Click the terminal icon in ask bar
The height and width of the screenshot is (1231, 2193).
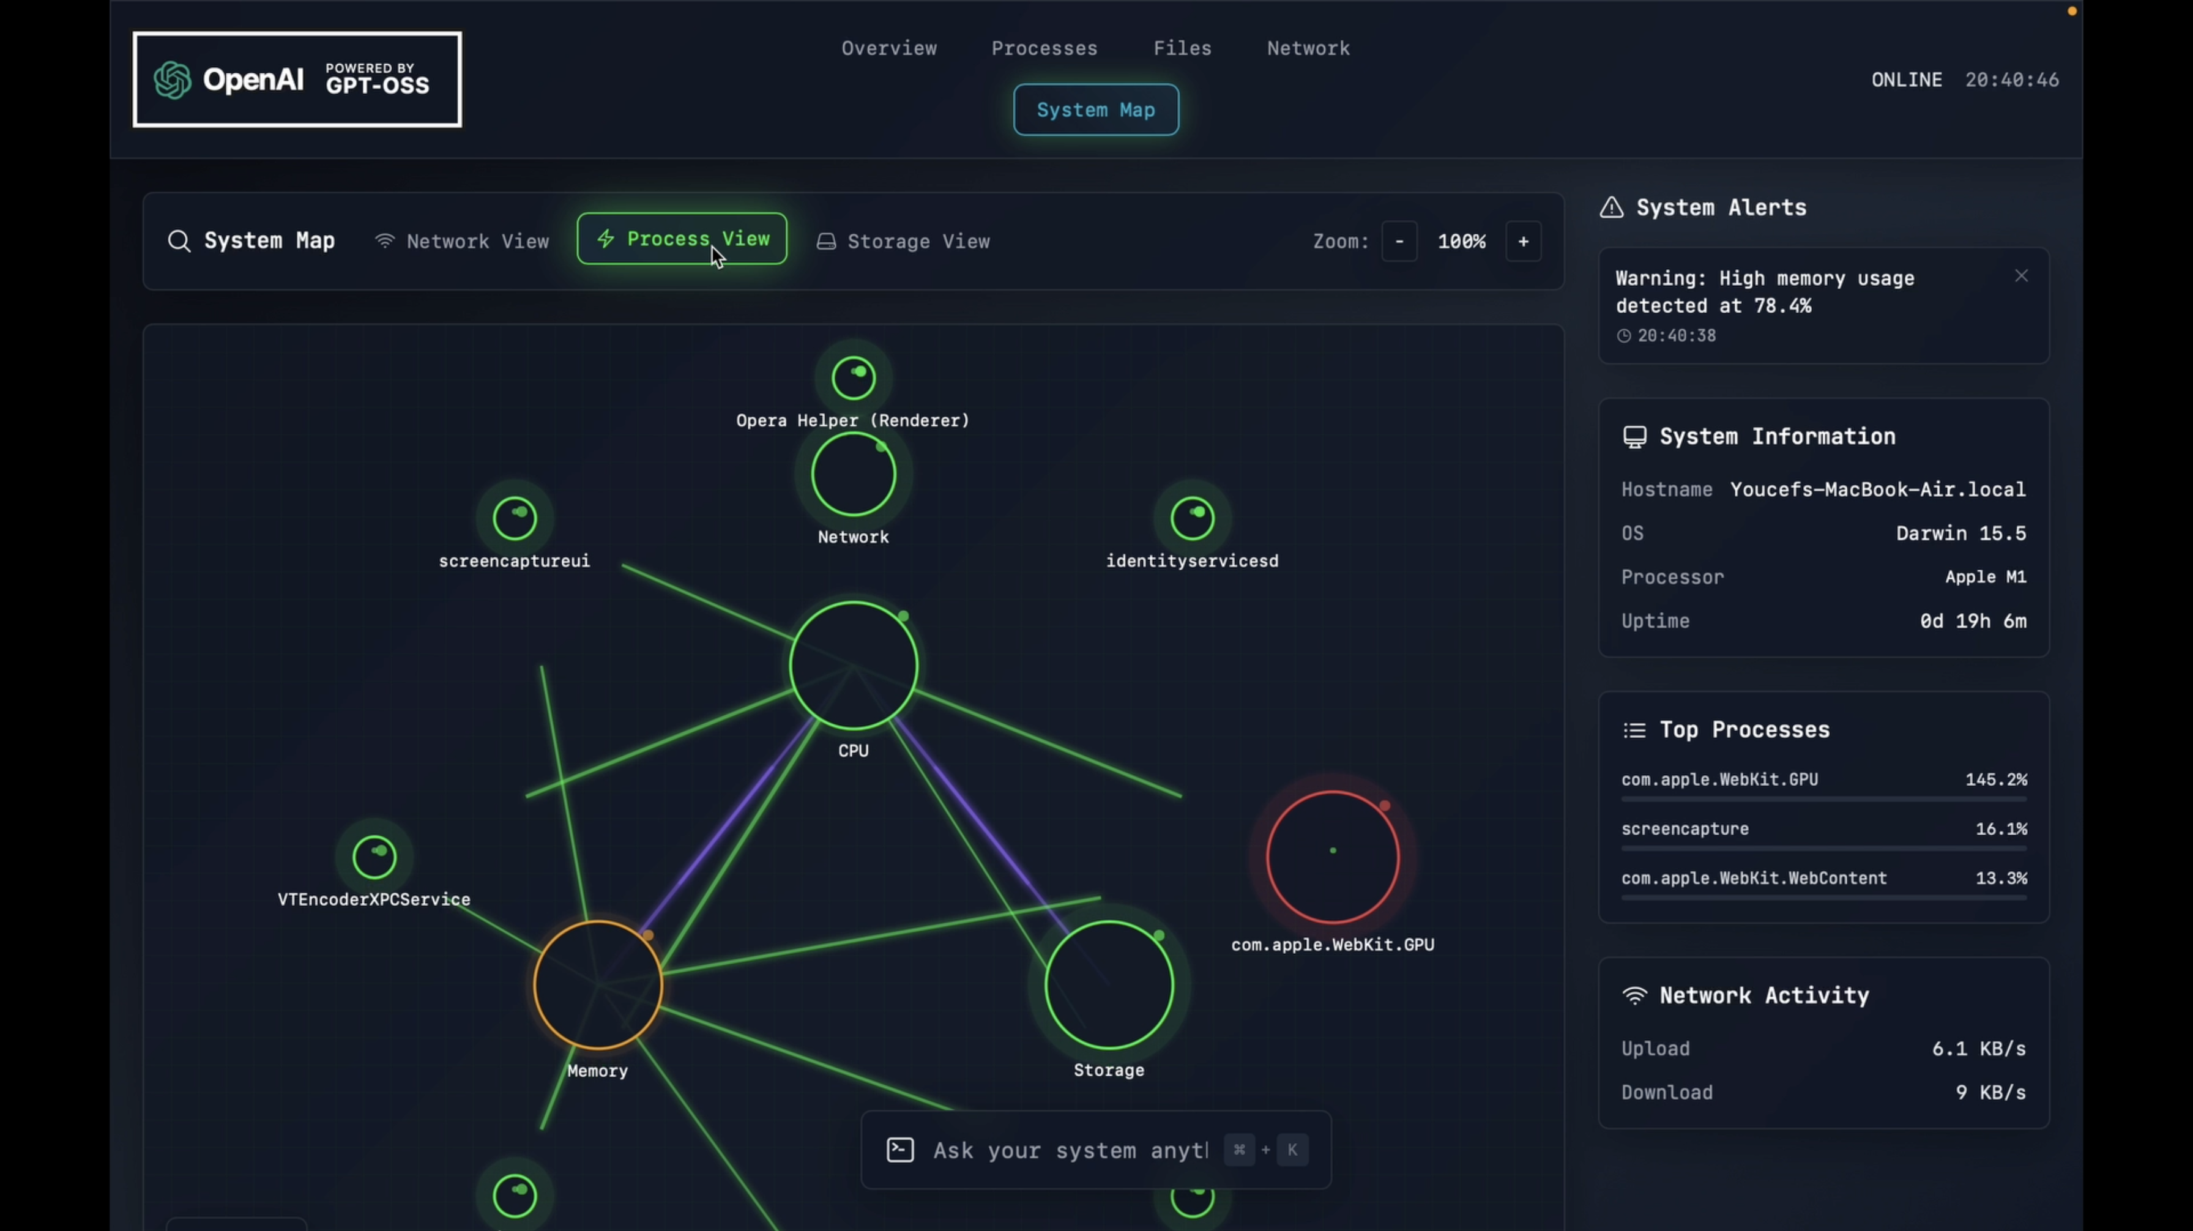[x=900, y=1150]
